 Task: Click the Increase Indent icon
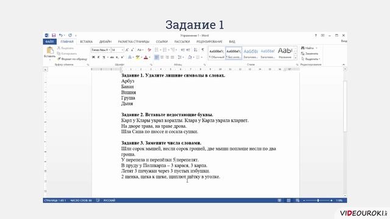point(188,50)
